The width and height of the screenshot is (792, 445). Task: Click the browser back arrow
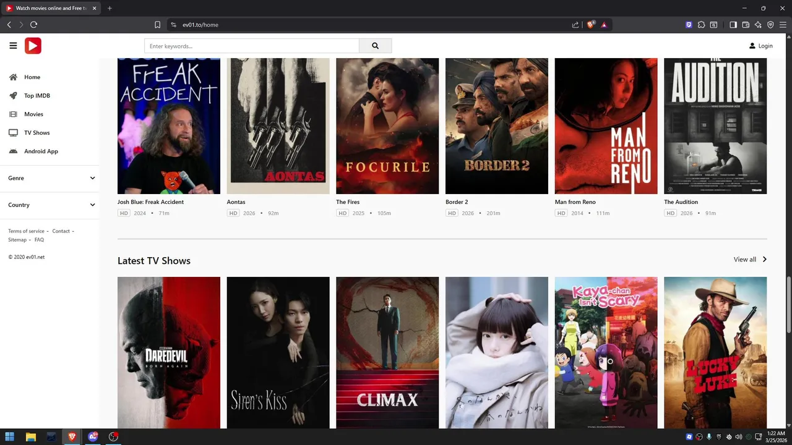click(9, 25)
